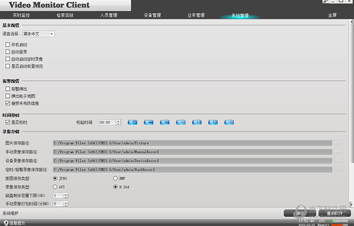
Task: Decrease 手动录像打包时间 with down arrow
Action: (x=65, y=205)
